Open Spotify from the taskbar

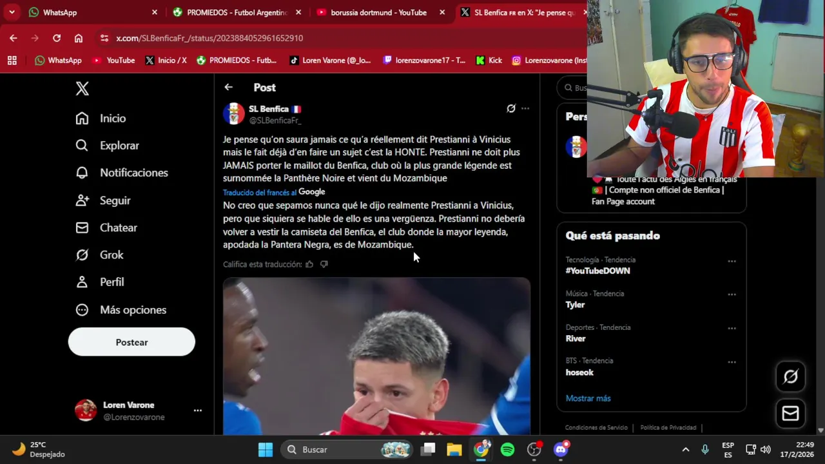pyautogui.click(x=507, y=449)
